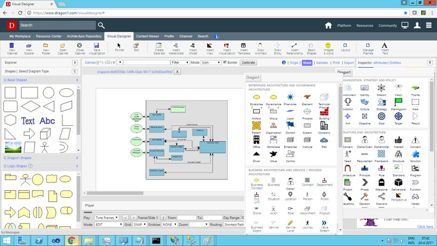437x246 pixels.
Task: Expand the Time Frames play dropdown
Action: [107, 218]
